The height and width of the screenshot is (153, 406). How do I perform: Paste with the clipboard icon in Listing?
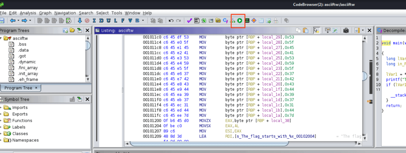pos(306,31)
